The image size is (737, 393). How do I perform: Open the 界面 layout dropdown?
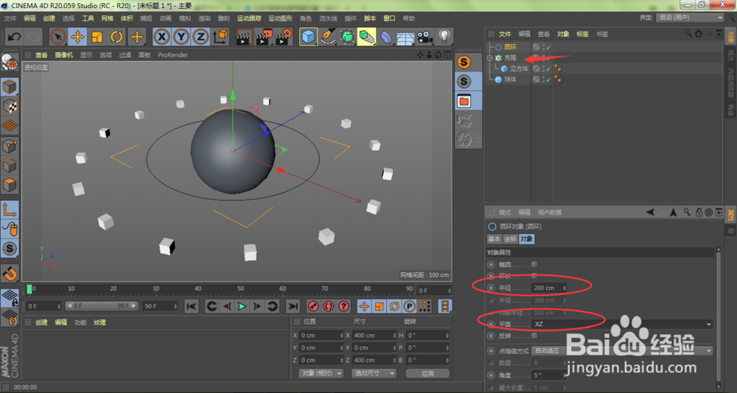click(x=690, y=18)
